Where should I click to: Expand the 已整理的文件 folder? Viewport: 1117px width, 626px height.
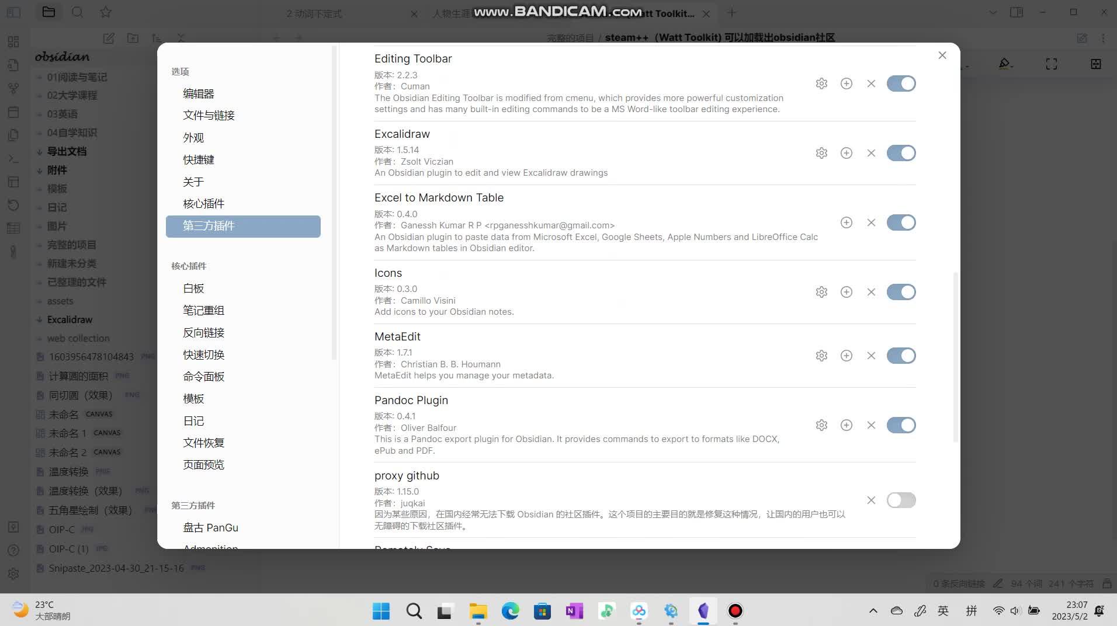77,282
